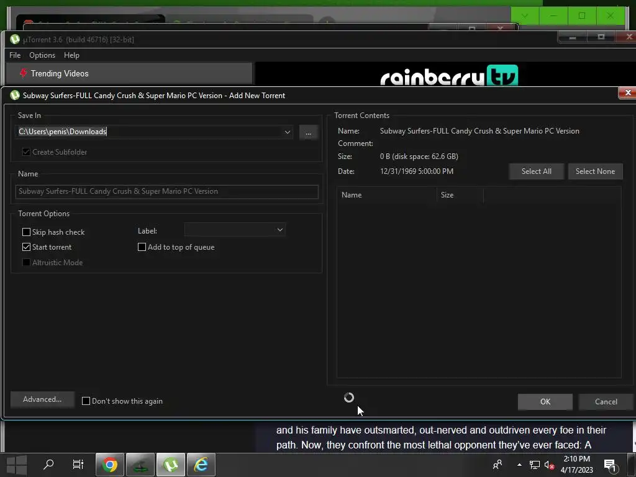Open the Help menu

tap(72, 55)
